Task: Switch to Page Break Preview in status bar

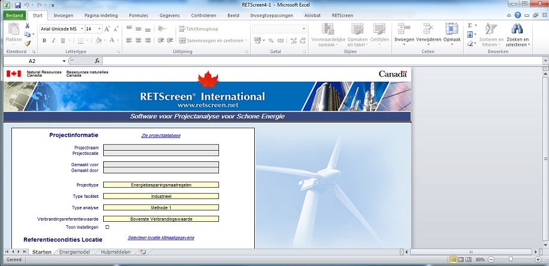Action: tap(468, 259)
